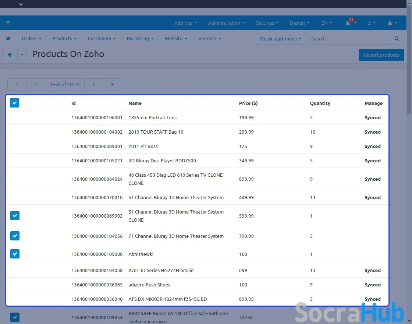
Task: Go to the first page of results
Action: [x=17, y=84]
